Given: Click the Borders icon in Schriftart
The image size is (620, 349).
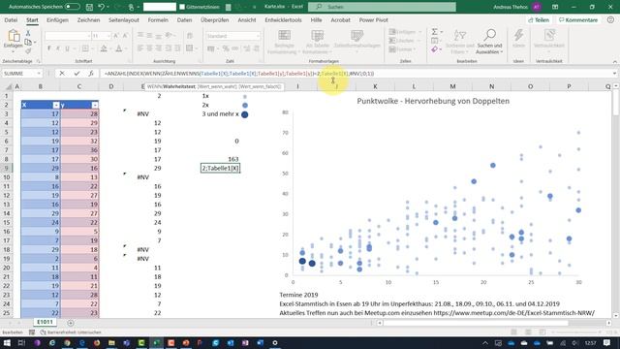Looking at the screenshot, I should (85, 48).
